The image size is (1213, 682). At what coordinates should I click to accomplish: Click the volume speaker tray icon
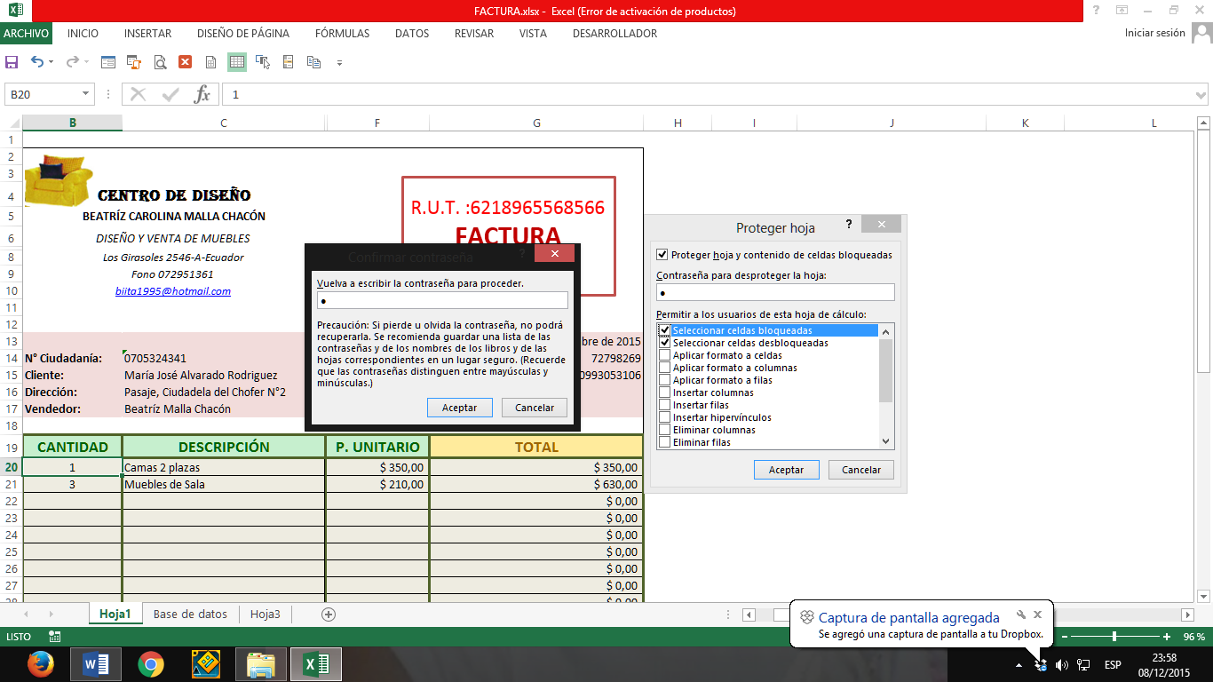[x=1061, y=664]
